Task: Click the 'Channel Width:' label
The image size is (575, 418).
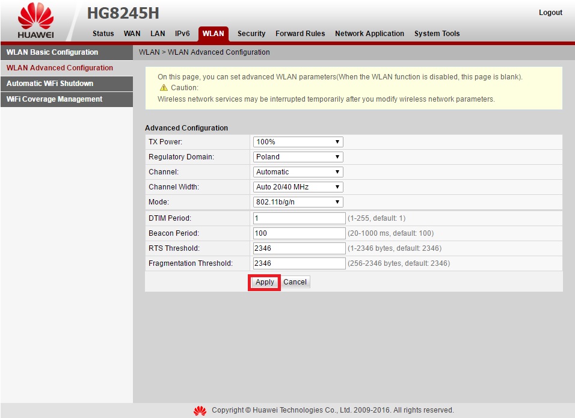Action: click(174, 187)
